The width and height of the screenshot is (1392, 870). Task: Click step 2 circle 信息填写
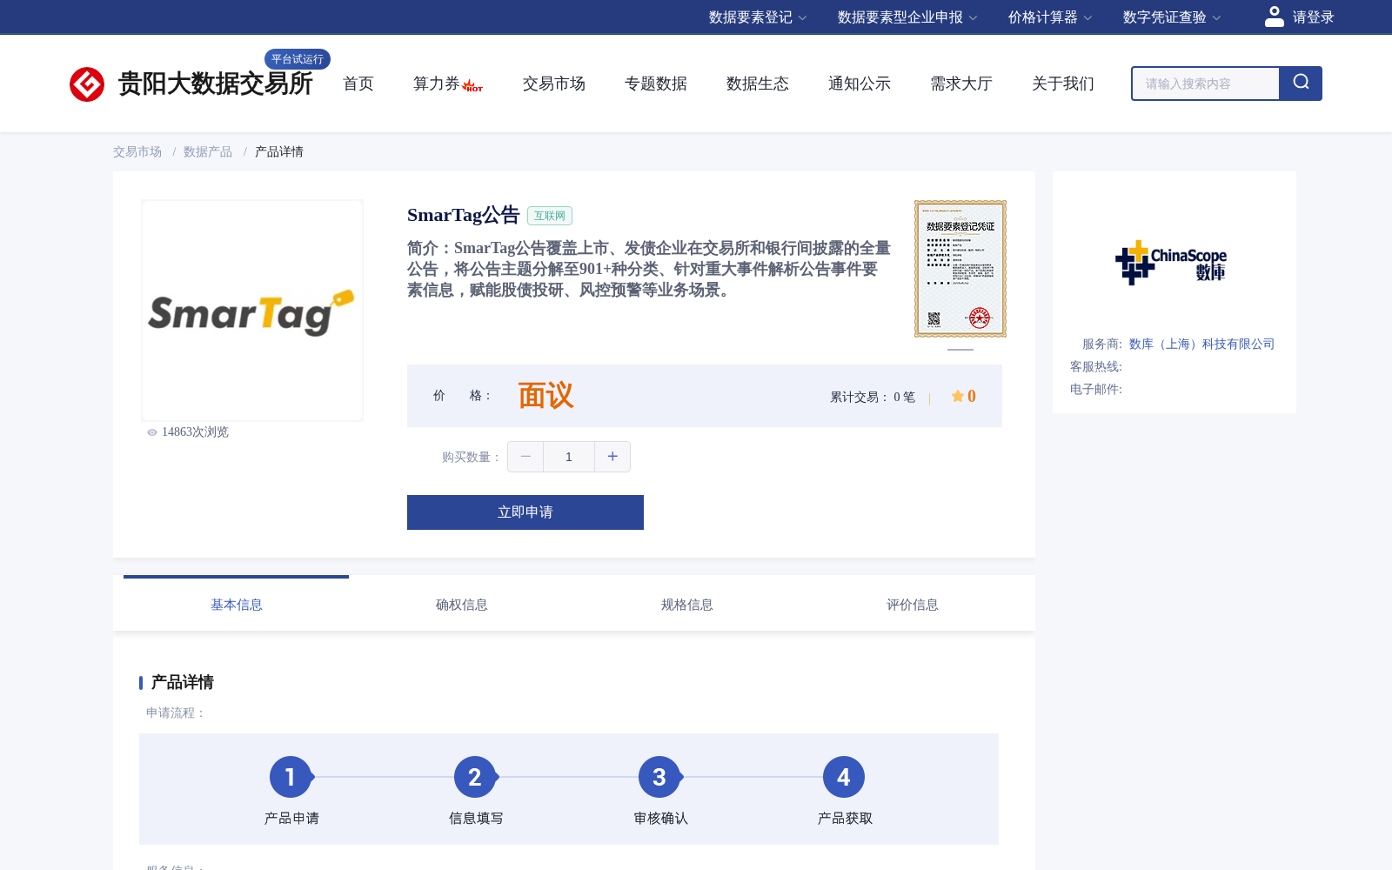tap(475, 777)
